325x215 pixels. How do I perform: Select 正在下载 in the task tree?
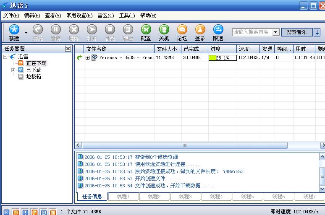click(36, 63)
